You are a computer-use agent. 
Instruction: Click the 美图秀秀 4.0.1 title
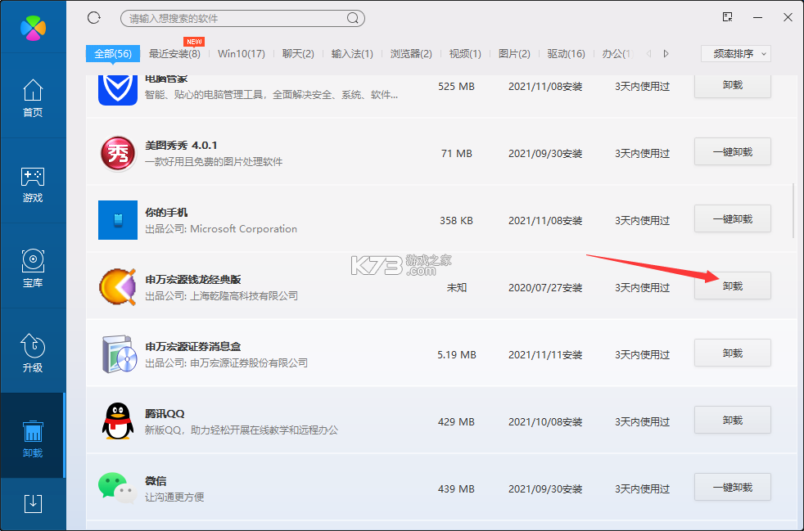pos(181,146)
